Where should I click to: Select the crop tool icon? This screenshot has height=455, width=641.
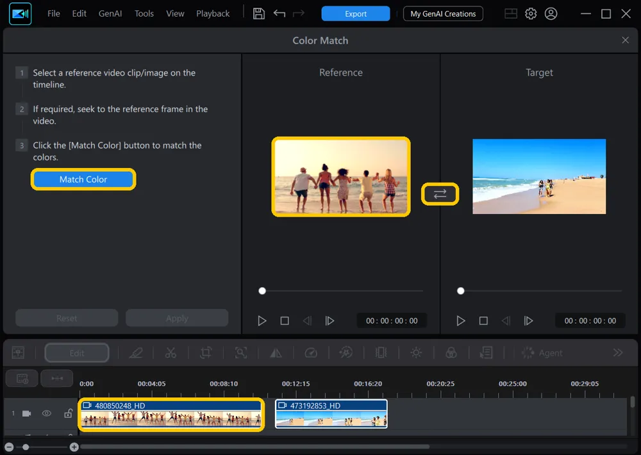[x=206, y=353]
